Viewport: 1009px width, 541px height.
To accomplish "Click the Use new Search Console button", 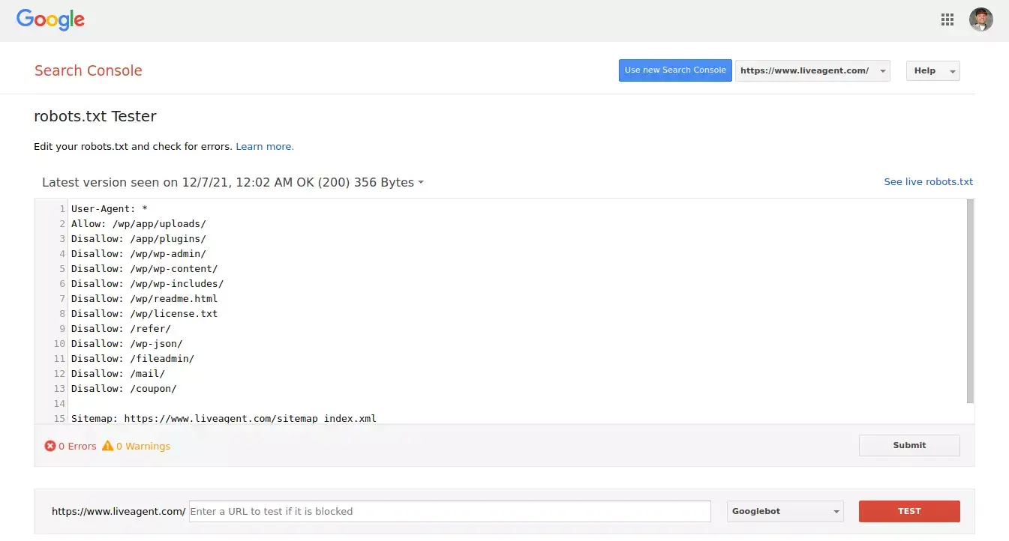I will pyautogui.click(x=674, y=70).
